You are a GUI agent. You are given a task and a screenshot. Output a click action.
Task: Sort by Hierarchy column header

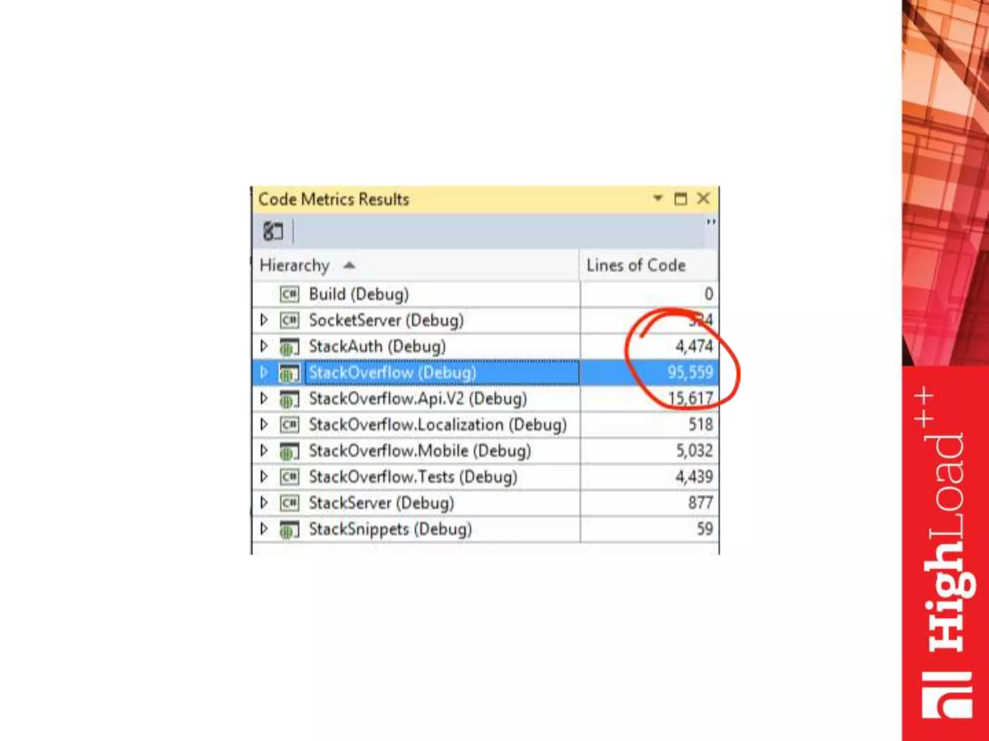[x=295, y=265]
